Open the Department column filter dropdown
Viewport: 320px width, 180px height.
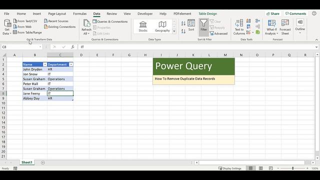(x=71, y=64)
